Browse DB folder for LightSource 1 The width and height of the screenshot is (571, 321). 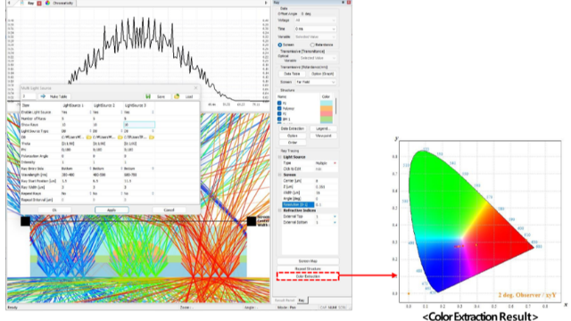pyautogui.click(x=88, y=137)
